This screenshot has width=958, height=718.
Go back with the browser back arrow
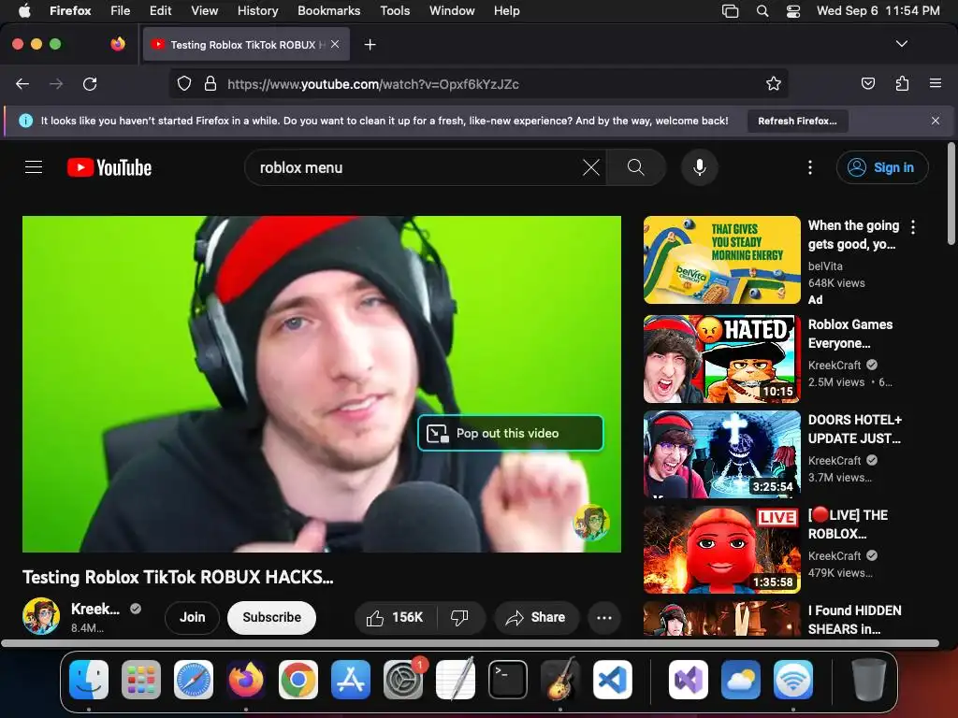click(x=22, y=83)
